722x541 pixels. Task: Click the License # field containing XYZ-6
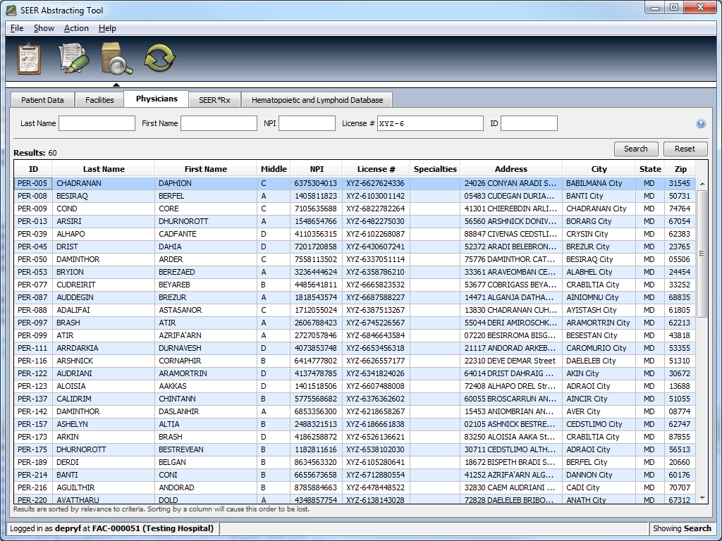[430, 123]
